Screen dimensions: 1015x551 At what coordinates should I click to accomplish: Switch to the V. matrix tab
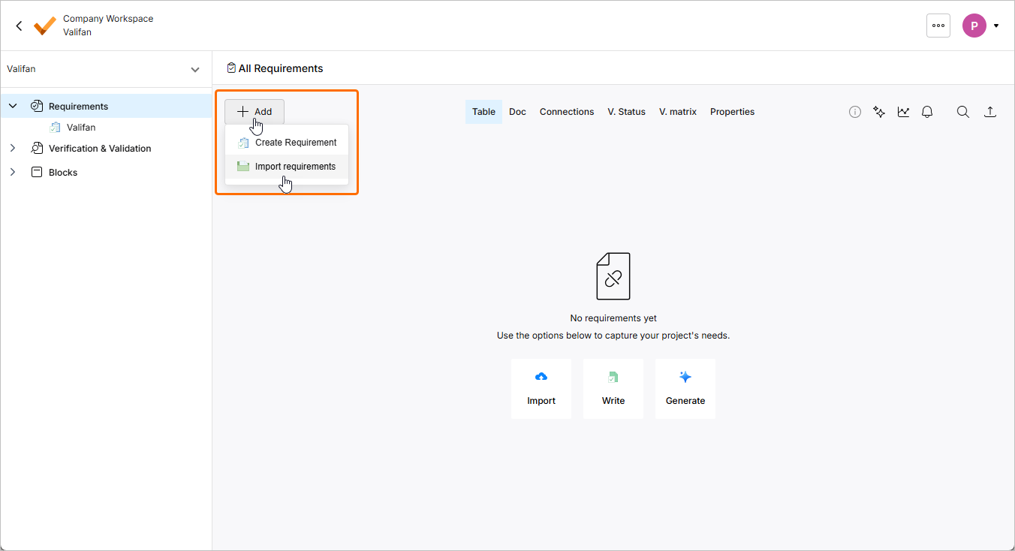pos(678,112)
